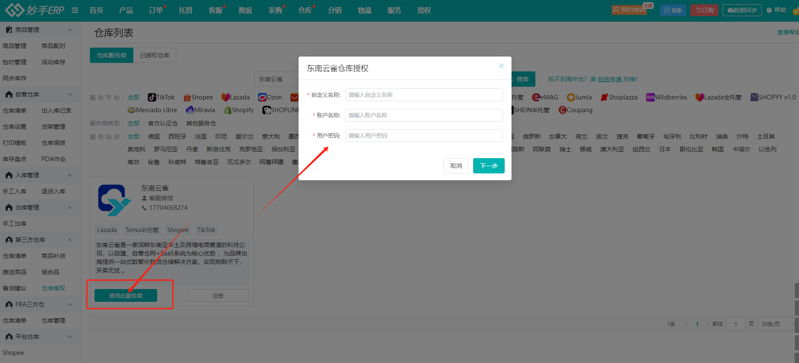Image resolution: width=799 pixels, height=363 pixels.
Task: Click the pagination jump-to page input
Action: tap(736, 324)
